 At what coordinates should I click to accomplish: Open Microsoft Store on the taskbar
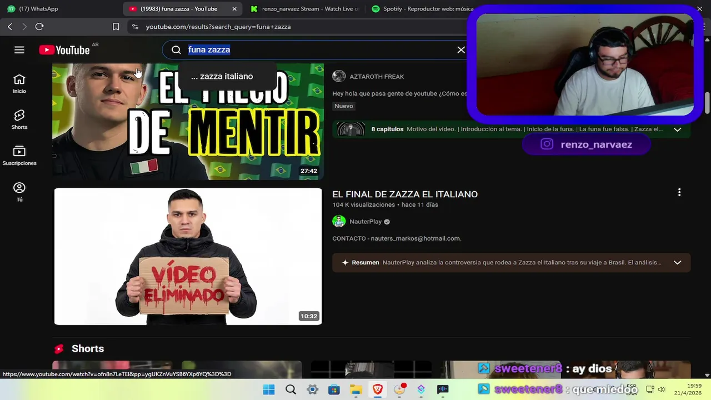pos(334,389)
